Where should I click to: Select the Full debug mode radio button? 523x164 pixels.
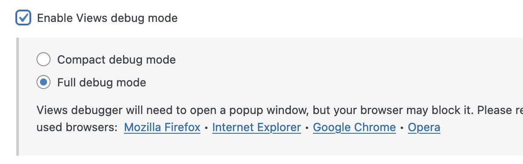tap(44, 82)
